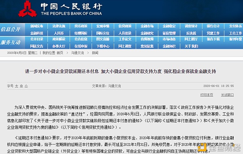Image resolution: width=243 pixels, height=154 pixels.
Task: Go to 货币政策 section
Action: pos(81,26)
